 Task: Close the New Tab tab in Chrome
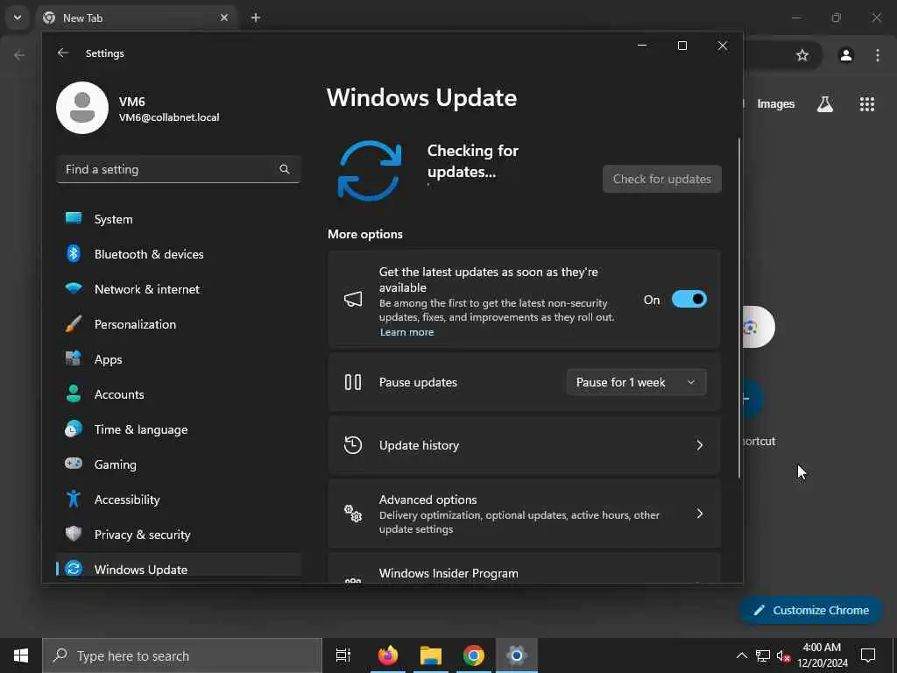pyautogui.click(x=224, y=18)
